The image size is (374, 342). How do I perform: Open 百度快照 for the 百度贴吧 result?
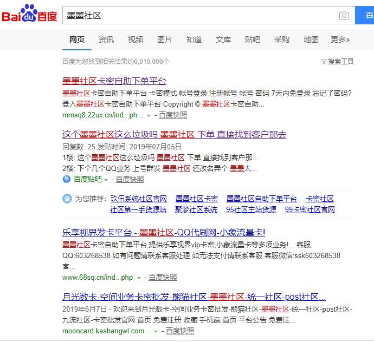[130, 179]
